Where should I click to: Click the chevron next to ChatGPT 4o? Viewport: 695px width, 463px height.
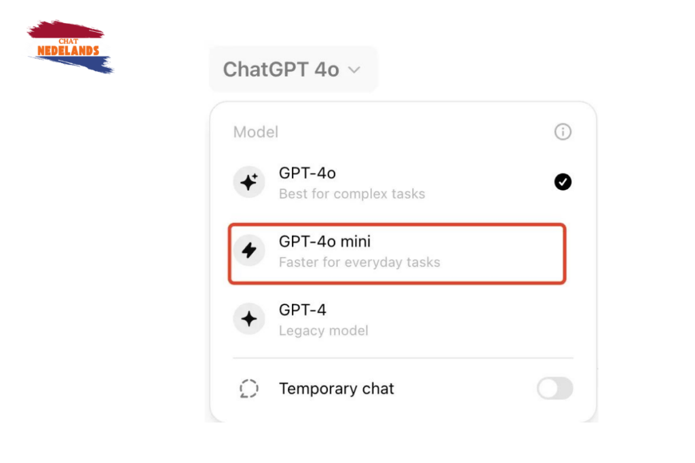(354, 70)
